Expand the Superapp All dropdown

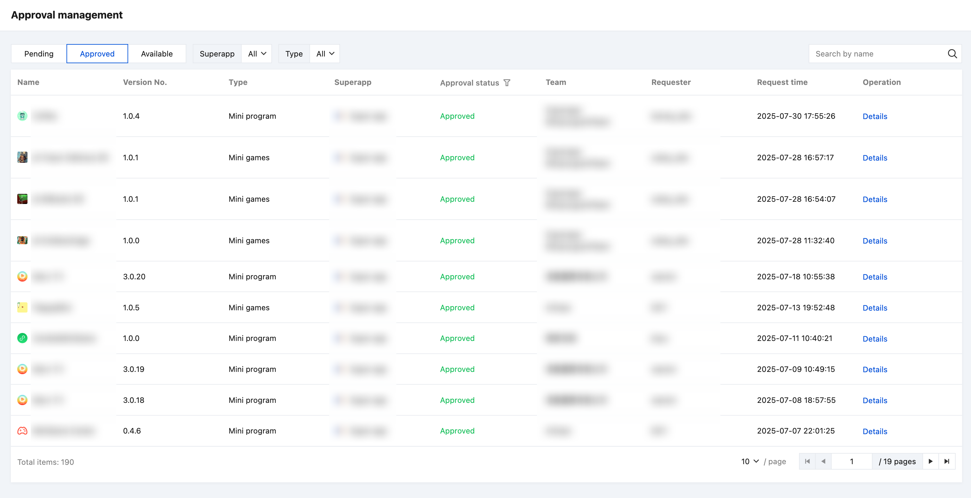coord(257,54)
